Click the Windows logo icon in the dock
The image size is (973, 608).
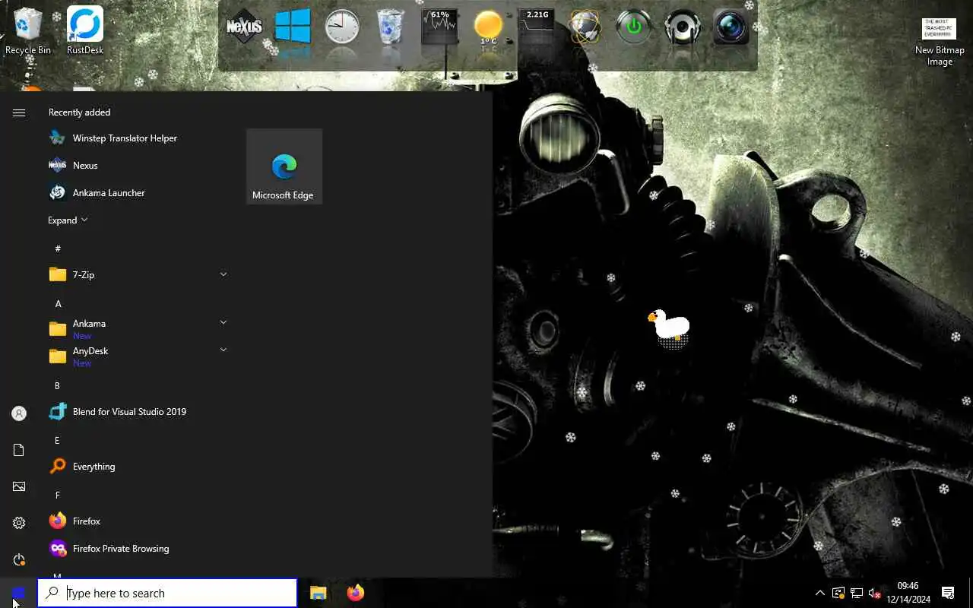tap(293, 27)
